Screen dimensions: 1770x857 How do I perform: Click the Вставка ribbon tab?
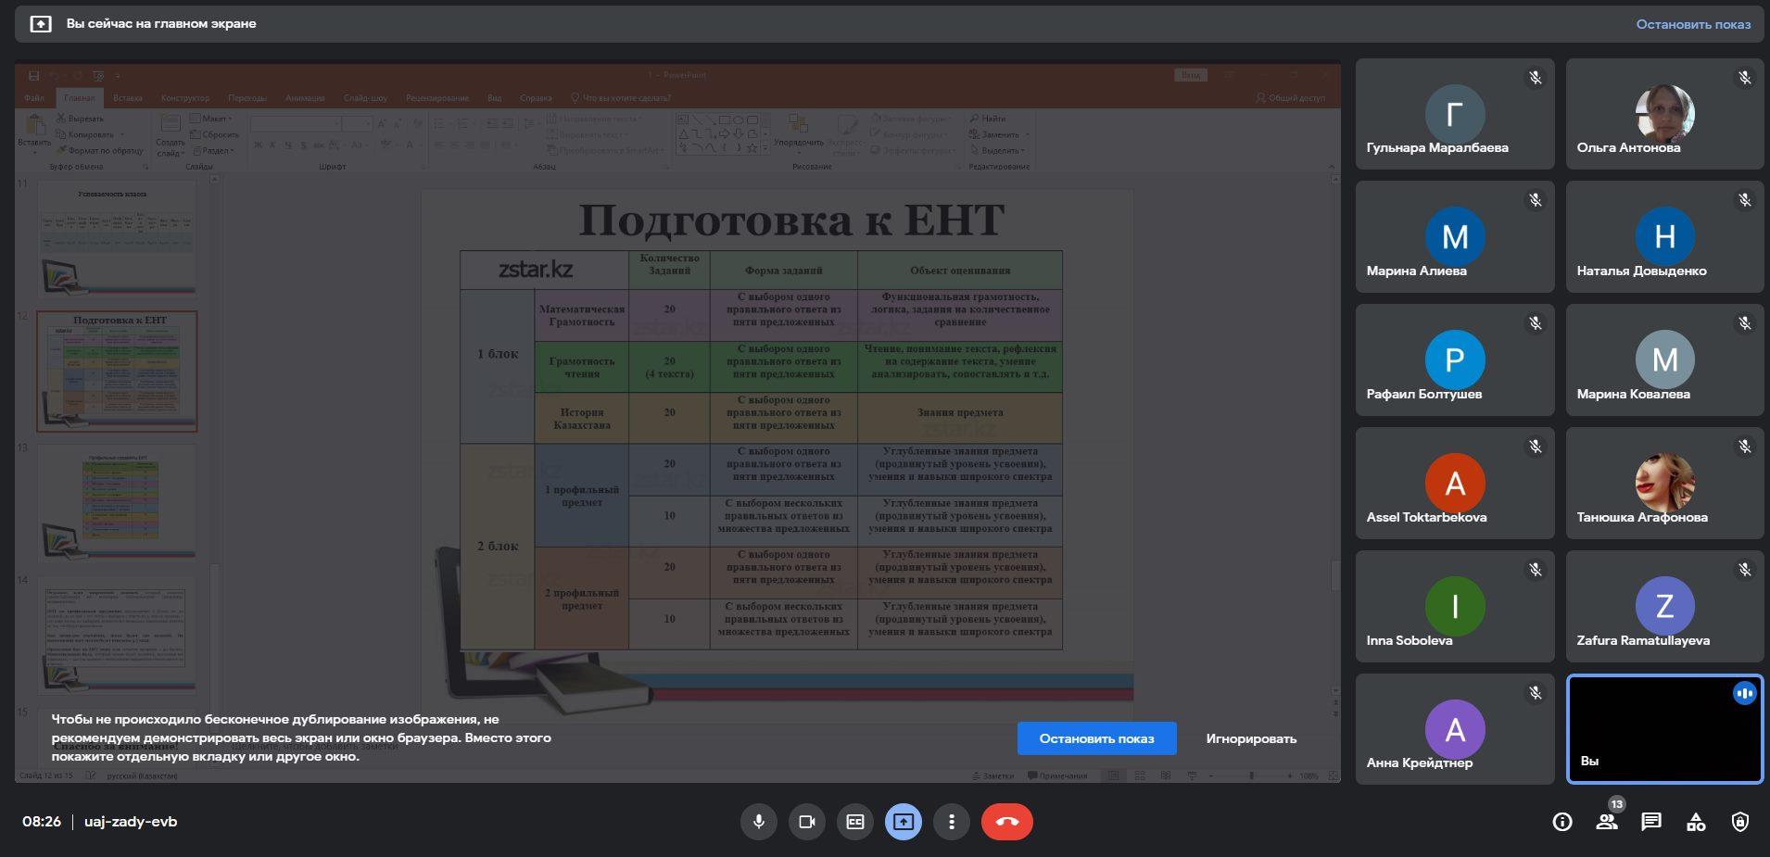[128, 97]
